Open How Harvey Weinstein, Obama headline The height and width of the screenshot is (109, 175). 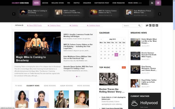pyautogui.click(x=149, y=68)
